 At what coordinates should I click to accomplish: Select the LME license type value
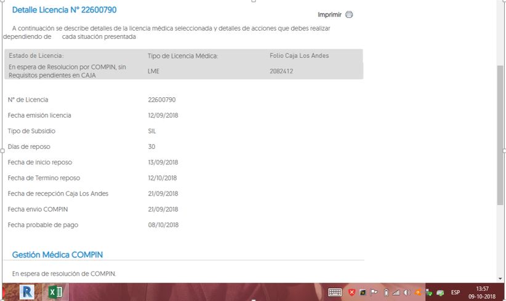tap(154, 71)
